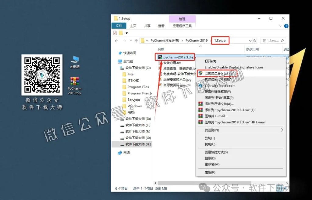Click the WinRAR icon beside 添加到压缩文件(A)

click(200, 104)
